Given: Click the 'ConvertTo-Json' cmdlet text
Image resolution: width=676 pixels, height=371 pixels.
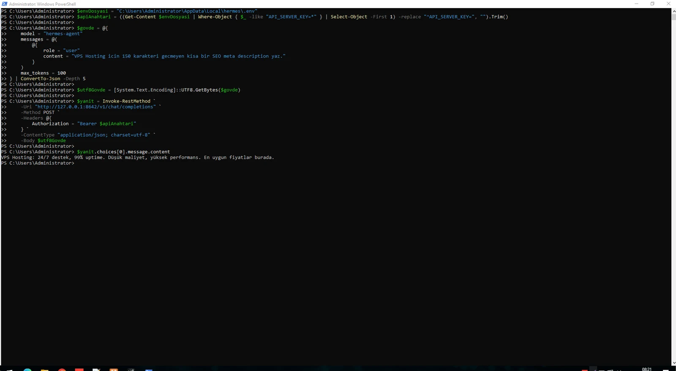Looking at the screenshot, I should coord(41,79).
